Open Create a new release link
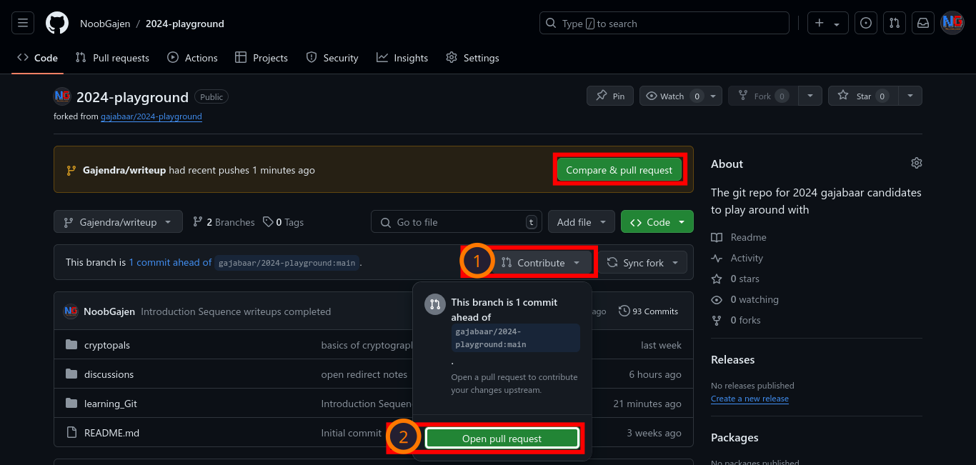This screenshot has height=465, width=976. pyautogui.click(x=750, y=399)
